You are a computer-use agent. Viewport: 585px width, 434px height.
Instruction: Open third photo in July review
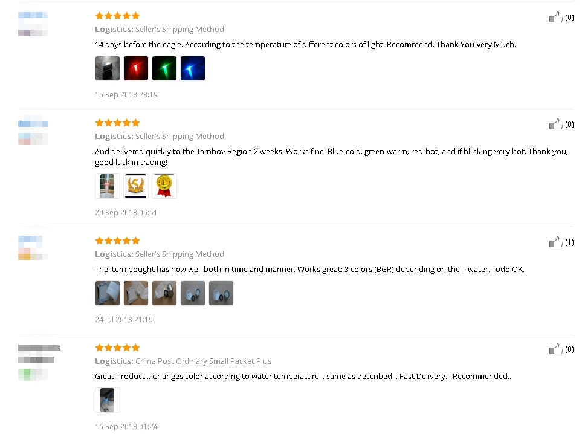point(164,293)
